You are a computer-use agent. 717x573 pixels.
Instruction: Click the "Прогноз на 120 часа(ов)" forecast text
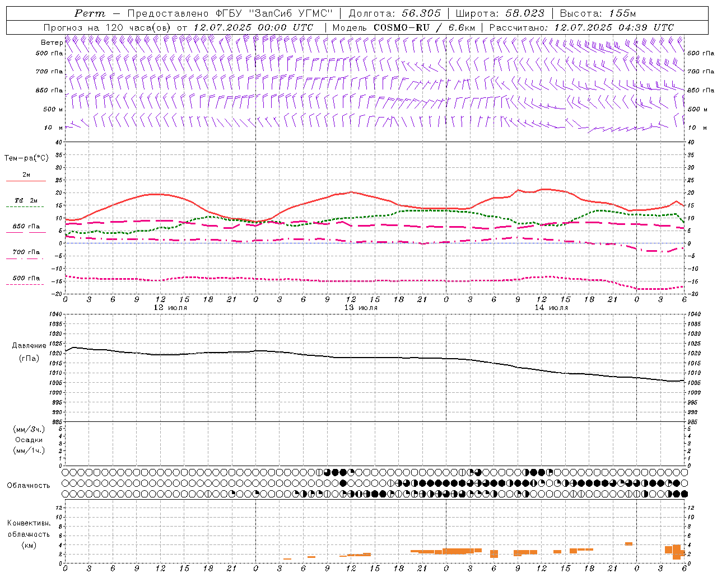[108, 27]
